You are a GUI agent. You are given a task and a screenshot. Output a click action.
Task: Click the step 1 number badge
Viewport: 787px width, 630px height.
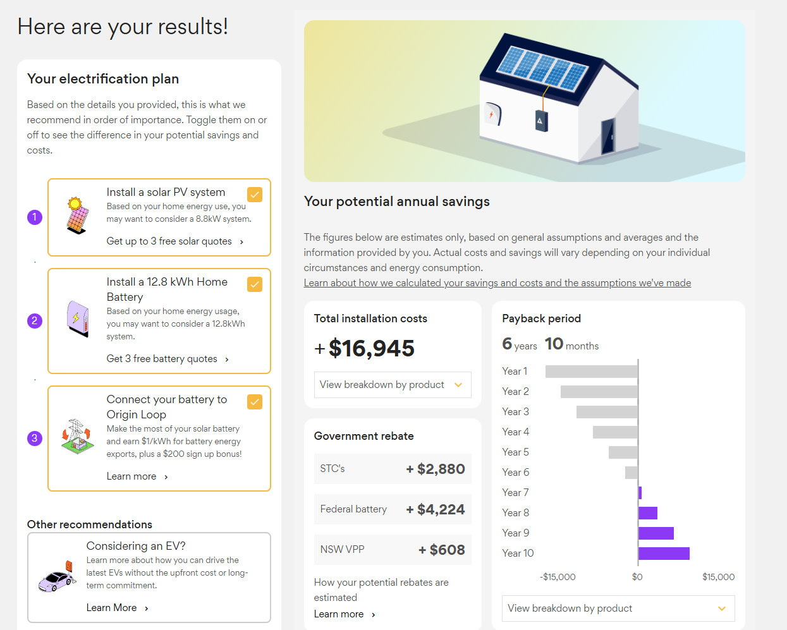pos(35,217)
